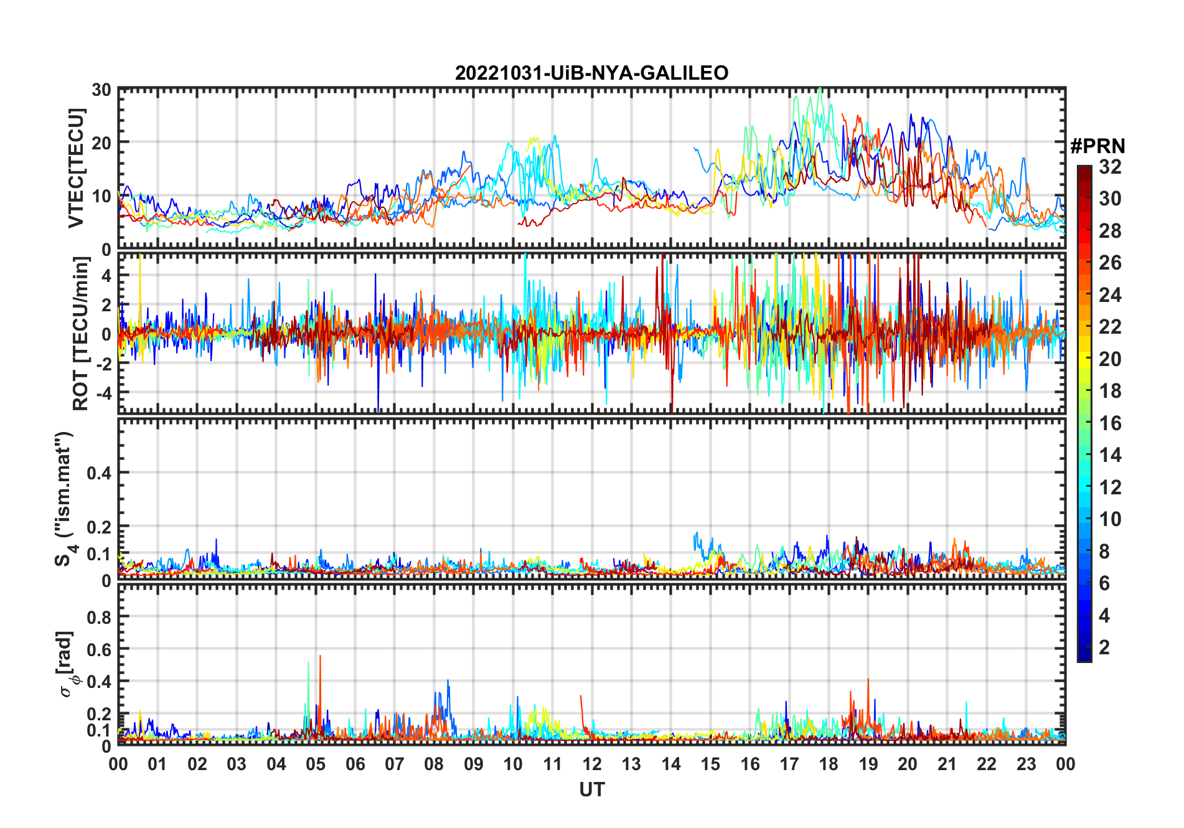1184x828 pixels.
Task: Click the UT x-axis label
Action: (591, 789)
